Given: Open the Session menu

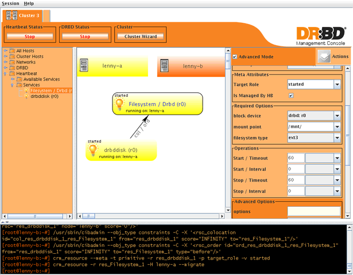Looking at the screenshot, I should coord(10,3).
